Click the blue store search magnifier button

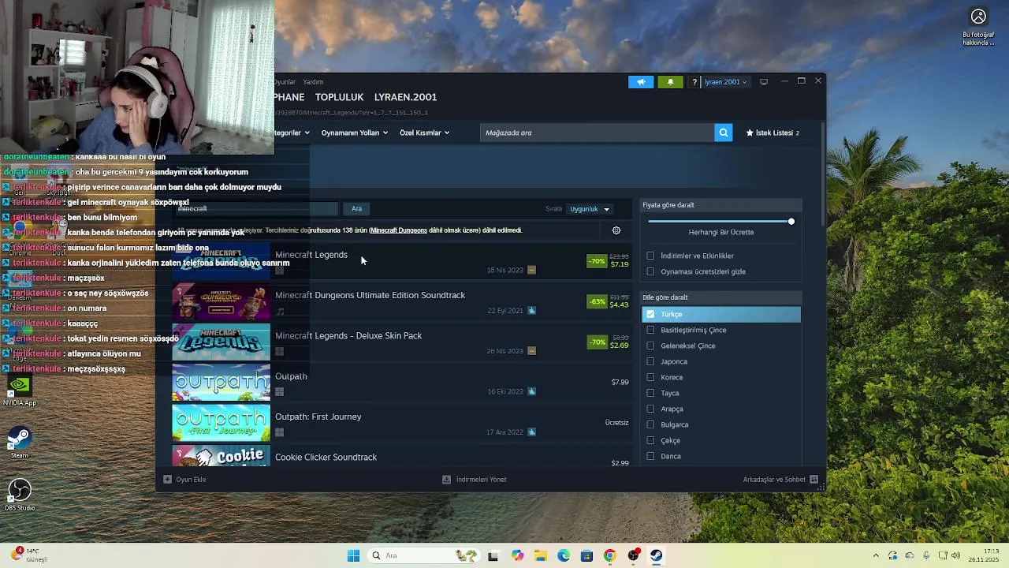pyautogui.click(x=723, y=133)
